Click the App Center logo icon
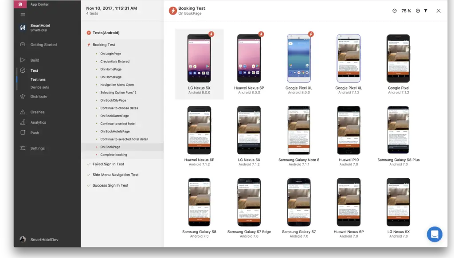Image resolution: width=454 pixels, height=258 pixels. 20,4
